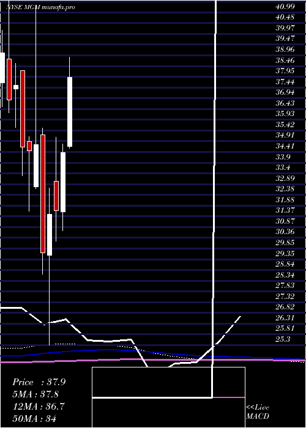Select the small red candle near 34.41
Viewport: 306px width, 428px height.
click(29, 146)
